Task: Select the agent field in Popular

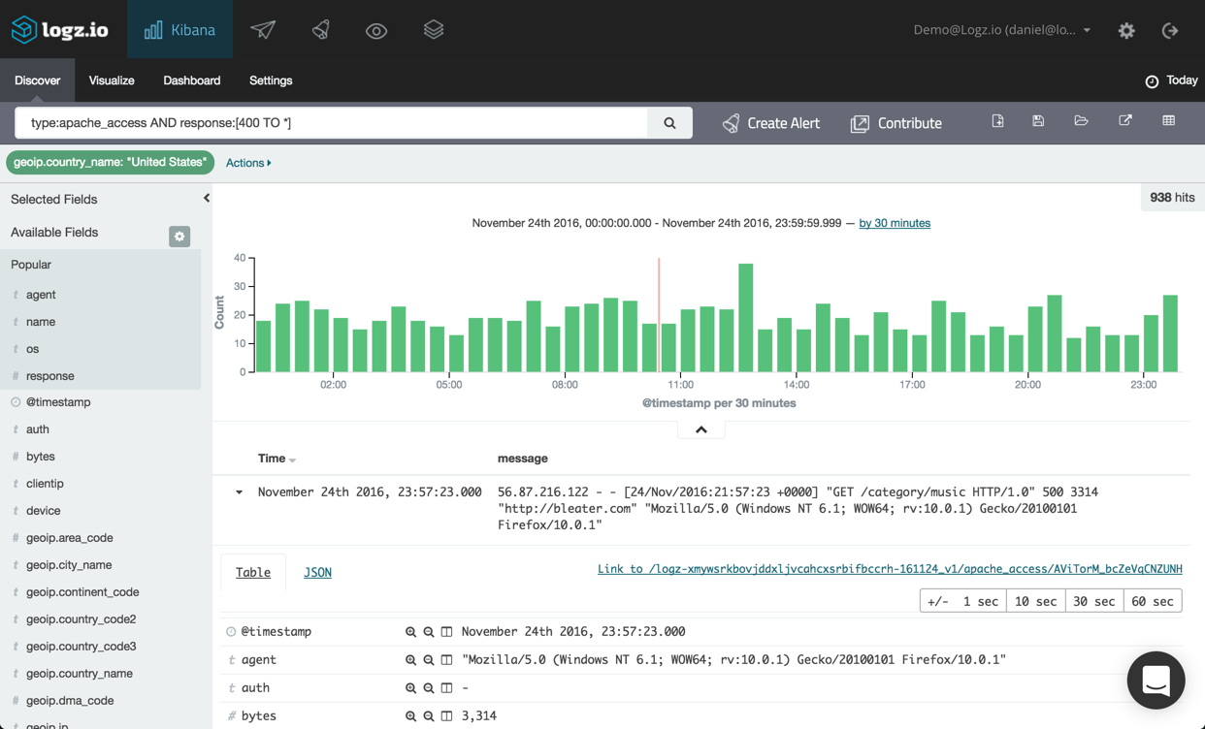Action: [x=41, y=295]
